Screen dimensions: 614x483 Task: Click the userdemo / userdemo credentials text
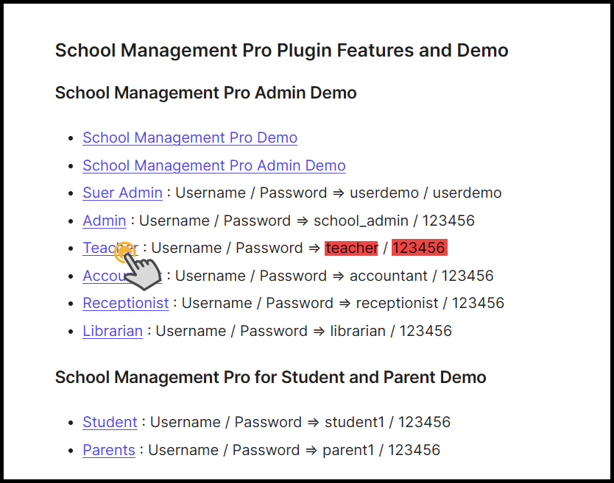coord(426,193)
